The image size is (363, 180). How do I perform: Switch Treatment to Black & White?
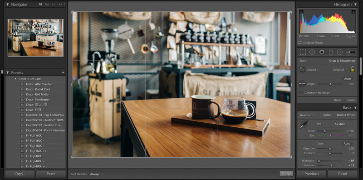[x=346, y=115]
